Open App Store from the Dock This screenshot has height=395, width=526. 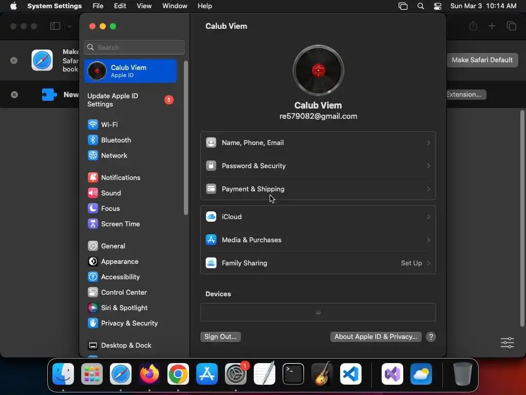207,374
